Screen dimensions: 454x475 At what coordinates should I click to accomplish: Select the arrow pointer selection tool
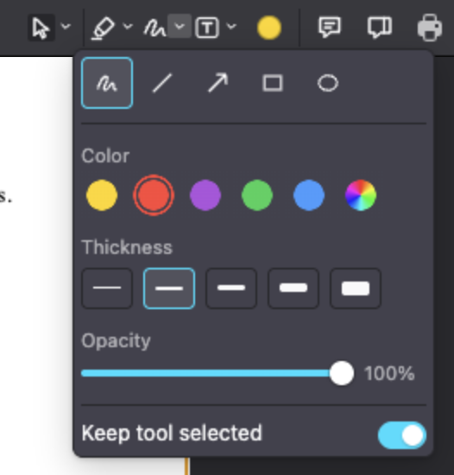[x=41, y=28]
